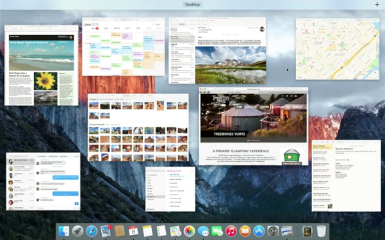Open Calendar icon showing 8 in Dock
Viewport: 385px width, 240px height.
[133, 231]
